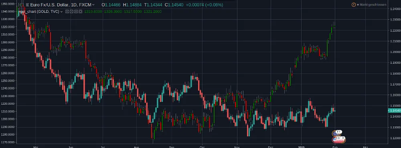401x148 pixels.
Task: Toggle visibility of the GOLD indicator
Action: 67,12
